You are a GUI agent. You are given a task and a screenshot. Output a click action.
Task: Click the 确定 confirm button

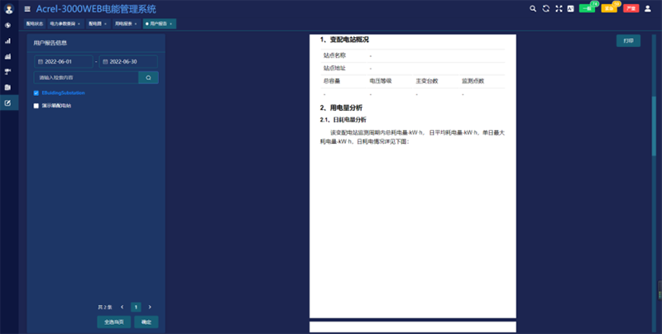[146, 322]
